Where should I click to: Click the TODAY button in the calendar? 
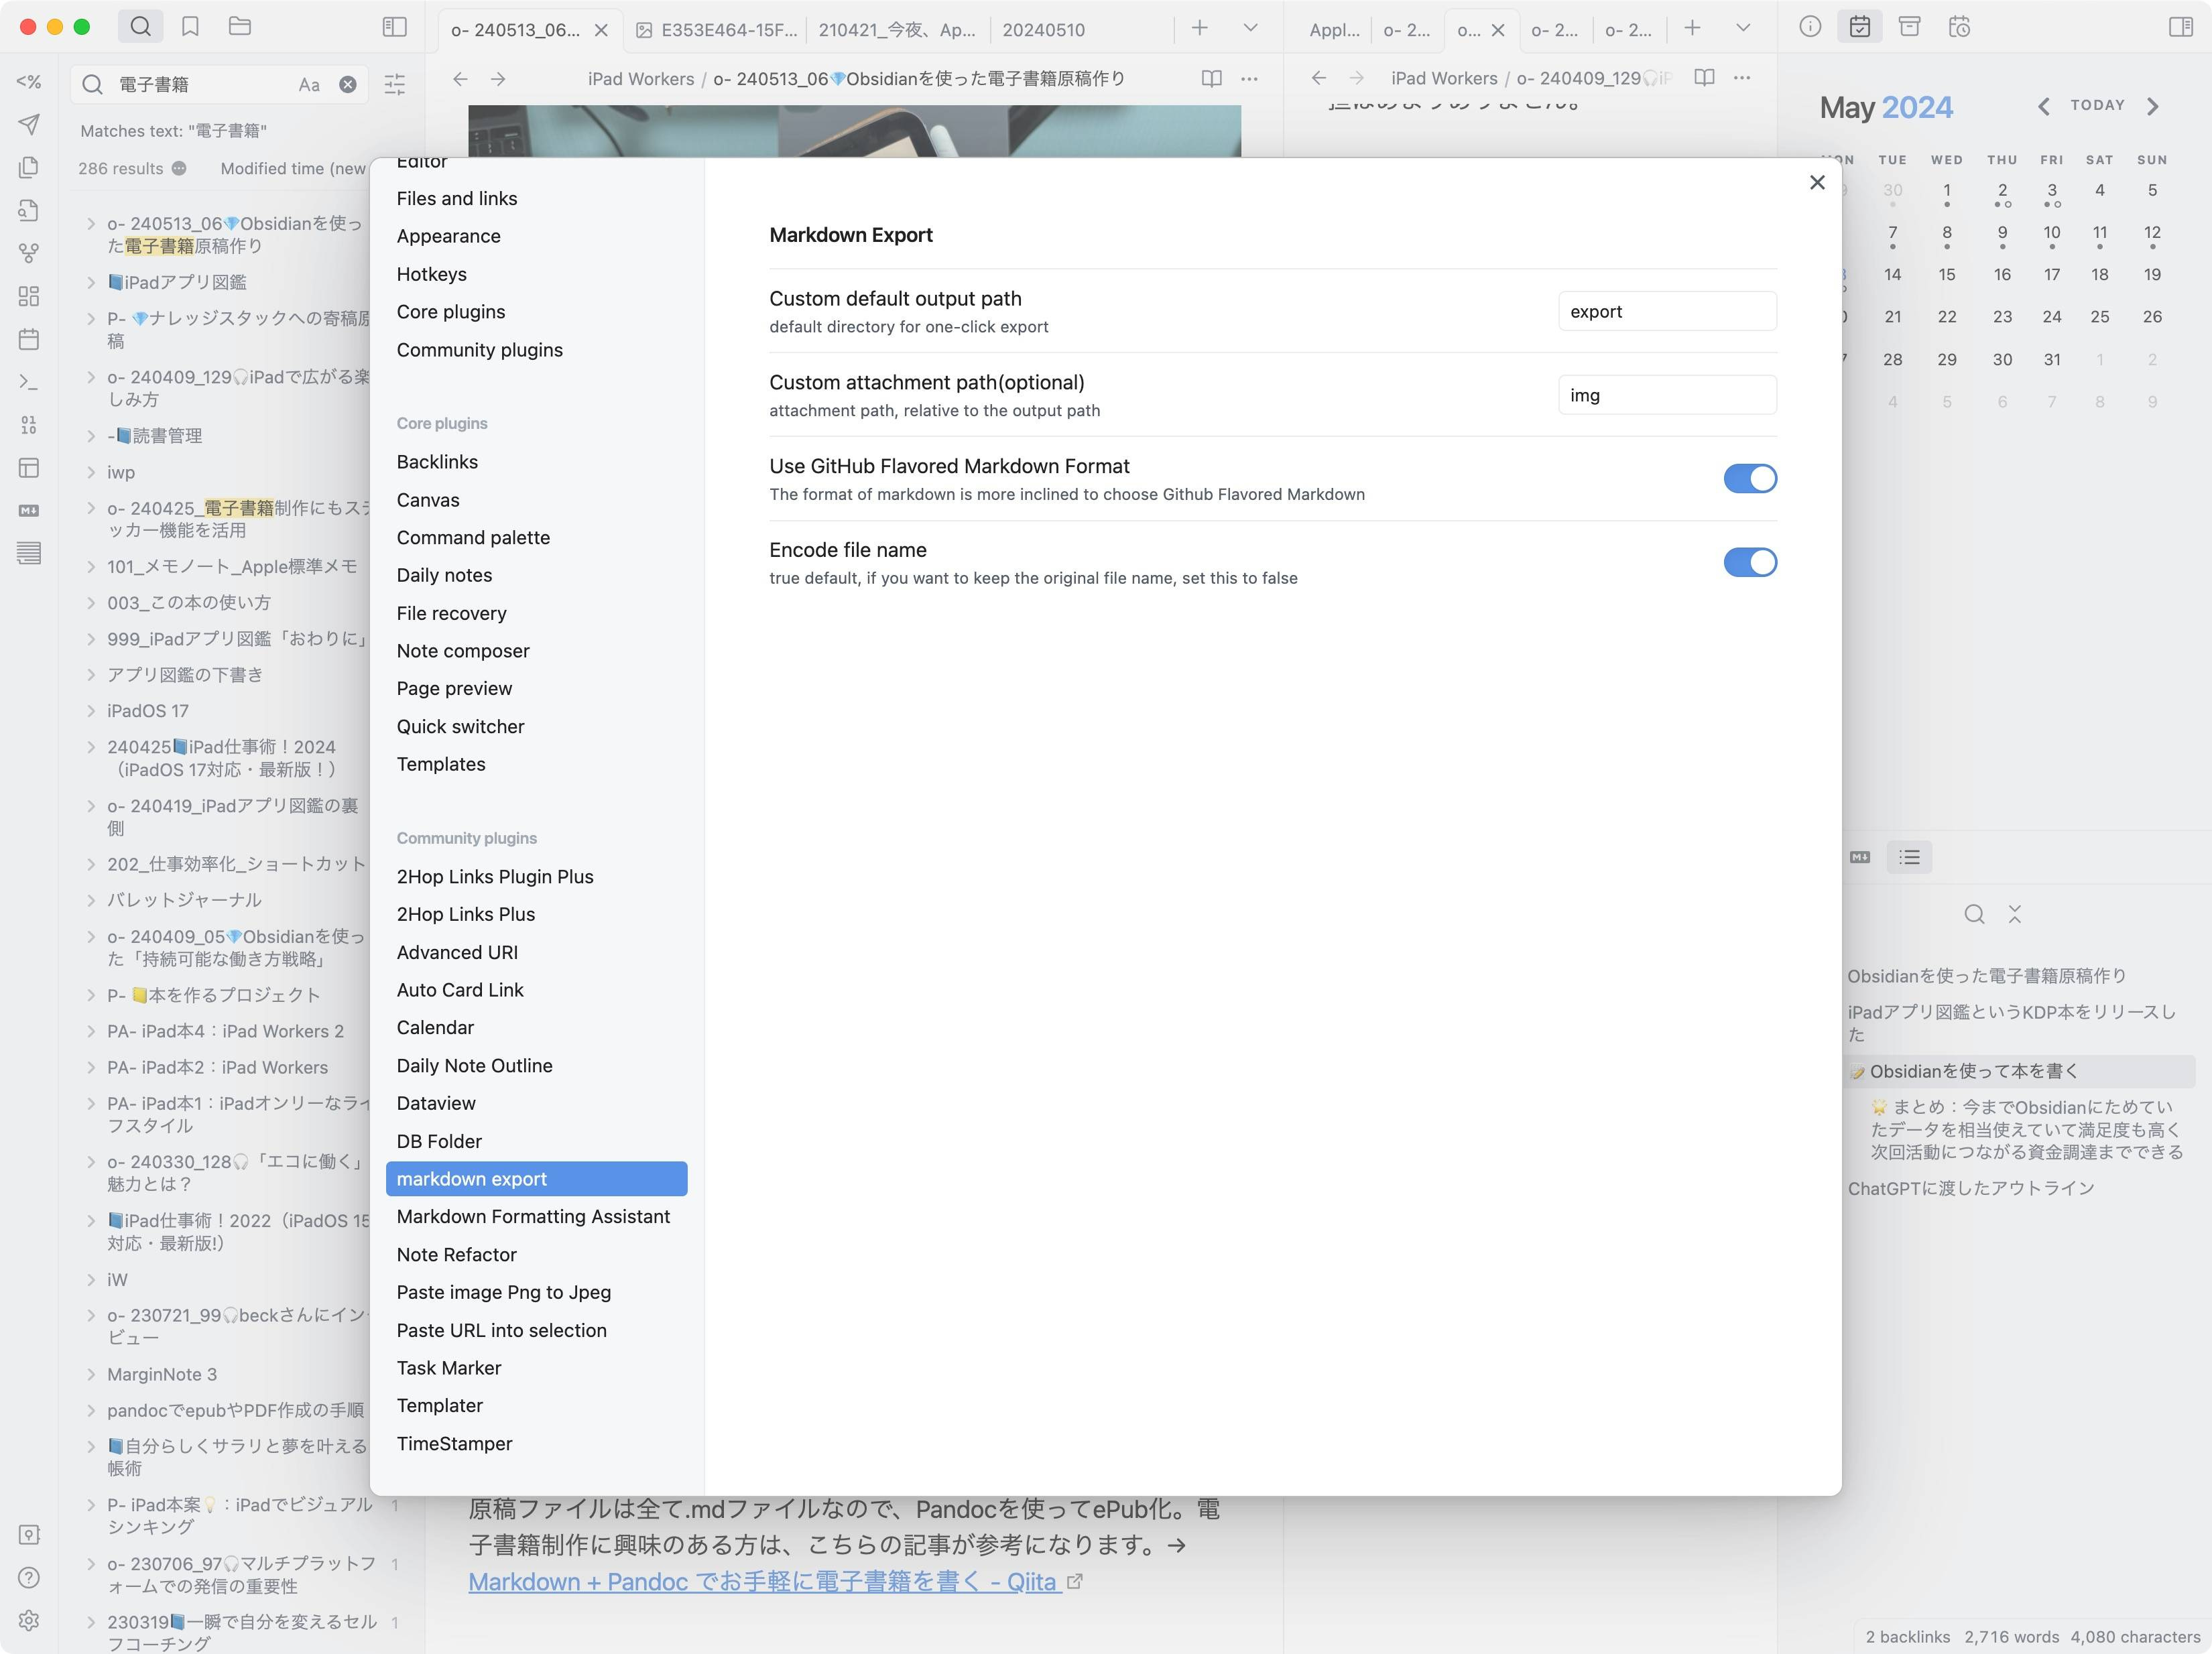coord(2097,105)
